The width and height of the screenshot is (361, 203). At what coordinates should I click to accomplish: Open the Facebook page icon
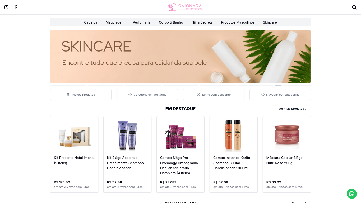pos(16,7)
